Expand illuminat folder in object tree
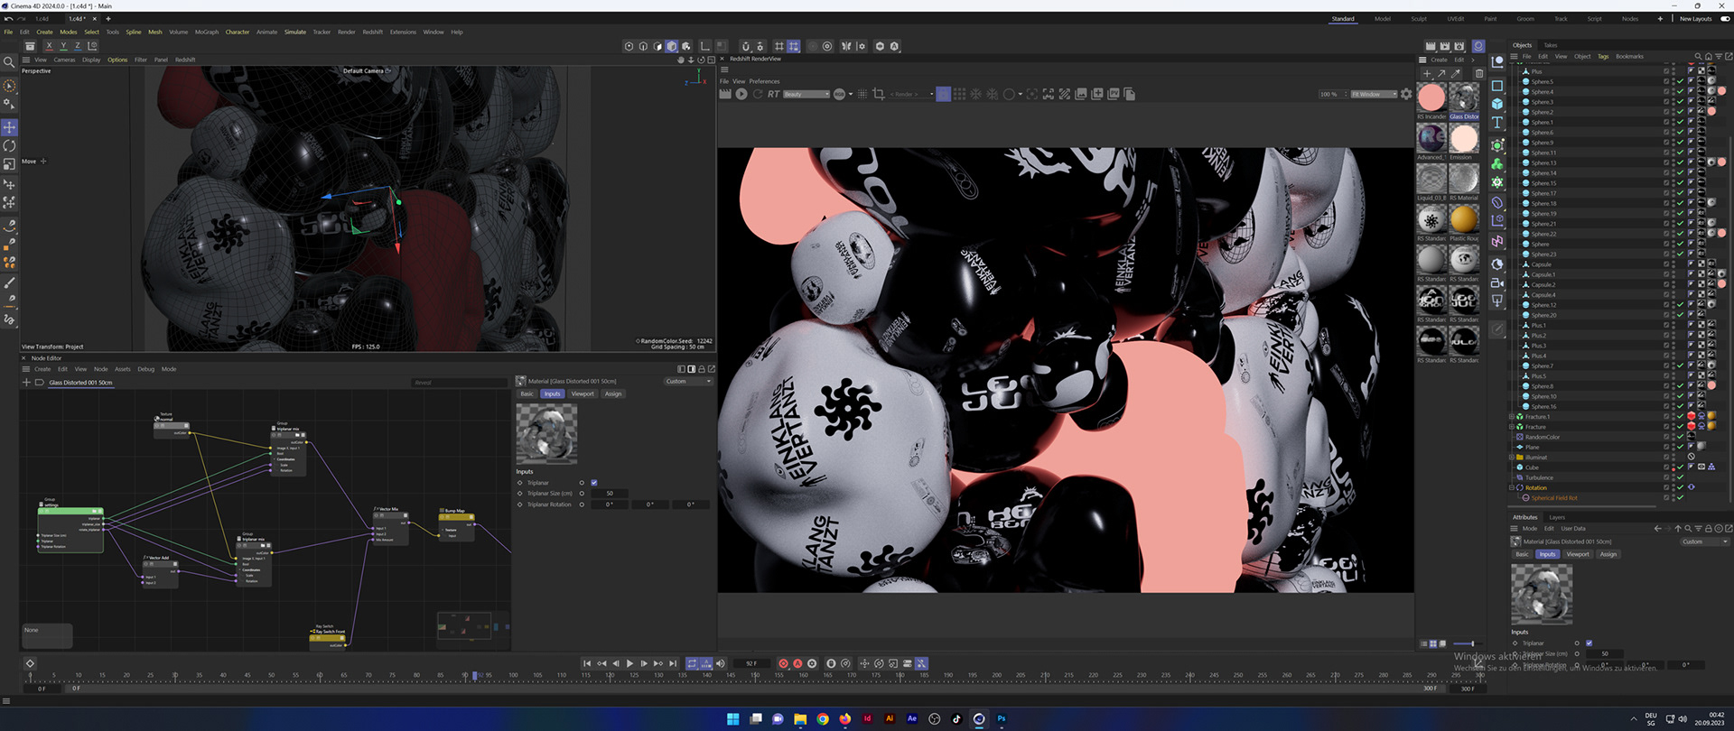Viewport: 1734px width, 731px height. tap(1512, 458)
